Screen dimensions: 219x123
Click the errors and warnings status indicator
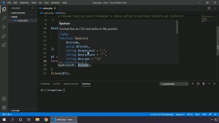point(7,114)
